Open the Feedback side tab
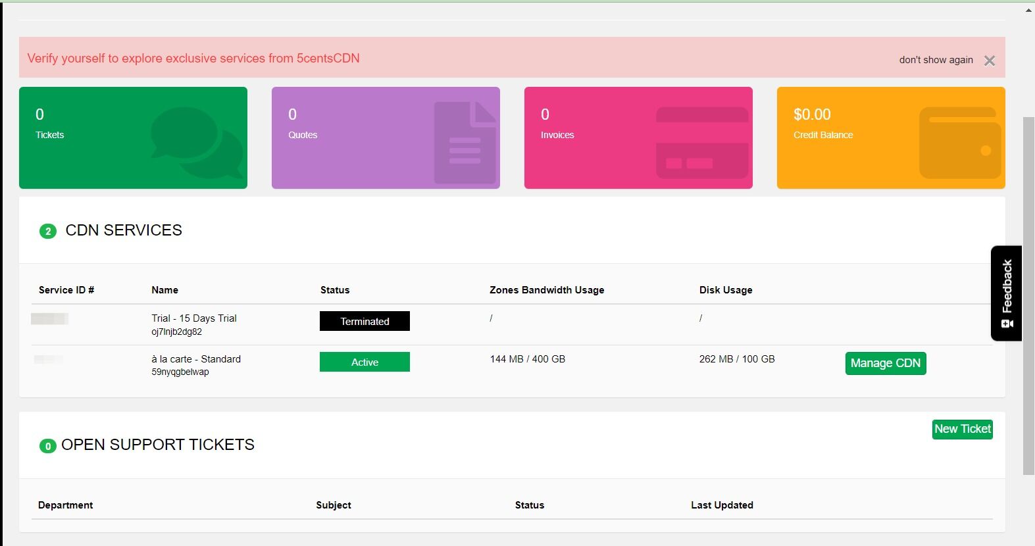 pyautogui.click(x=1006, y=293)
